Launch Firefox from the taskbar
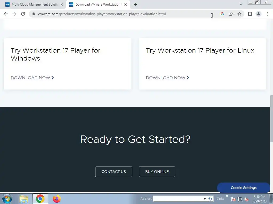 click(x=57, y=199)
